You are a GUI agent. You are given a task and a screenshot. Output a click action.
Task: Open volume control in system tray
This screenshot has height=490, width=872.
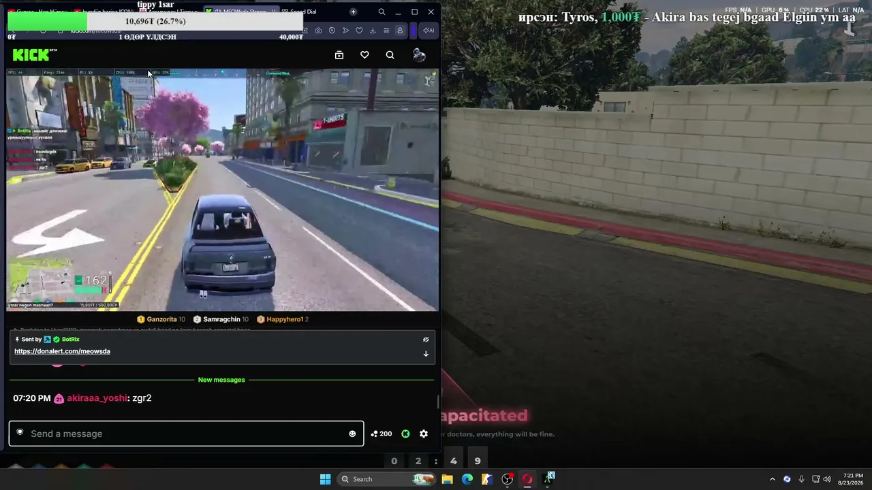point(827,479)
